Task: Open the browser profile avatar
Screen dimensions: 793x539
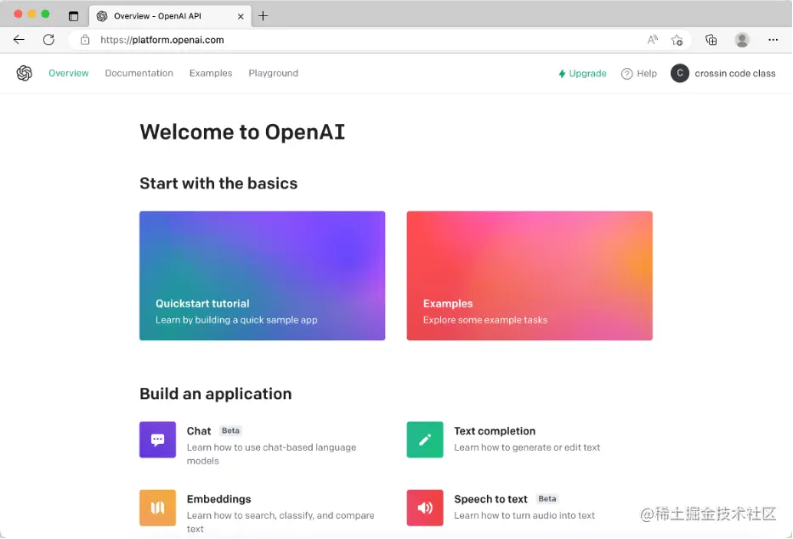Action: [742, 40]
